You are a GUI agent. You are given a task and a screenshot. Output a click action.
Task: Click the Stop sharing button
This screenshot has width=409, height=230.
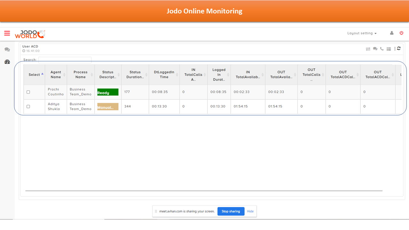coord(231,211)
